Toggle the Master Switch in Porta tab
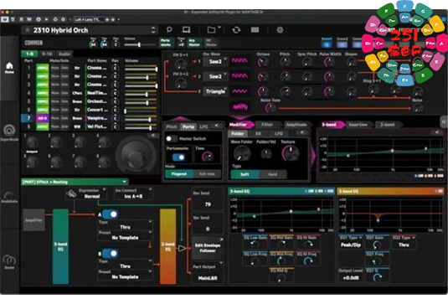448x304 pixels. pyautogui.click(x=171, y=138)
